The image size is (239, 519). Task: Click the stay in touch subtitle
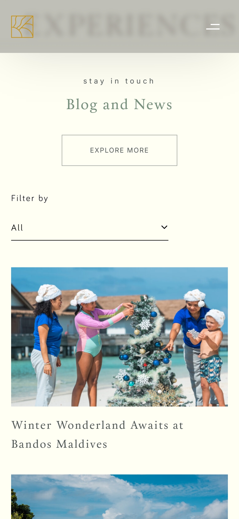[x=119, y=81]
